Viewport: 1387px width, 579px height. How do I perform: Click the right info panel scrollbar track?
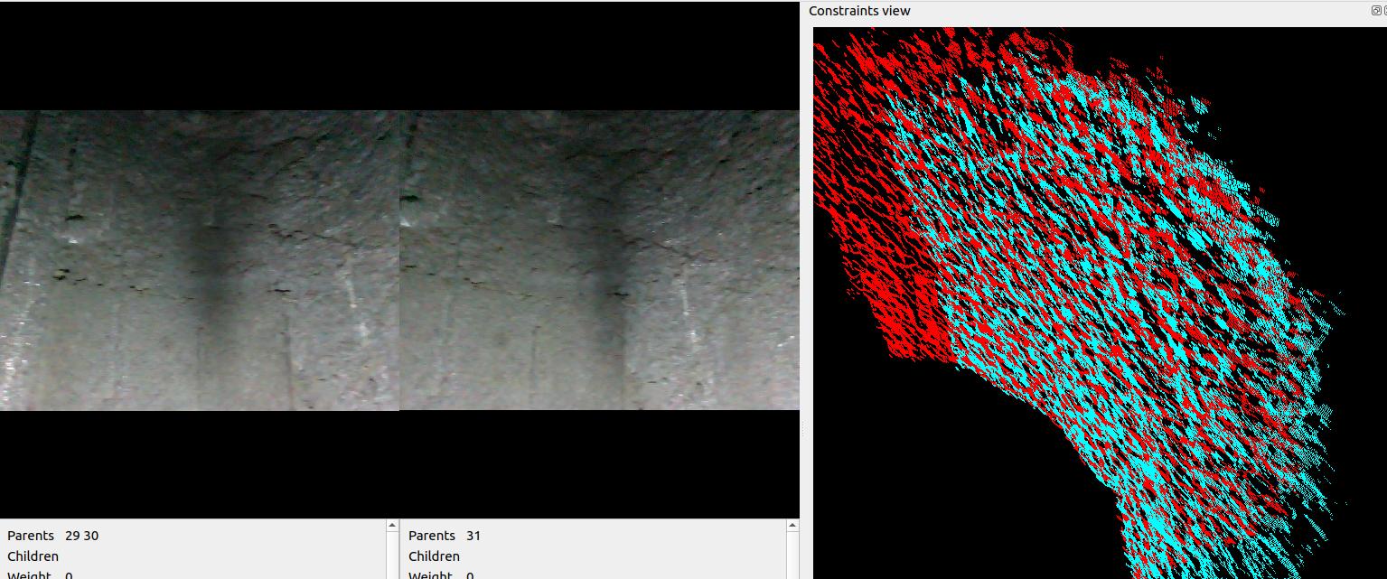pos(792,556)
